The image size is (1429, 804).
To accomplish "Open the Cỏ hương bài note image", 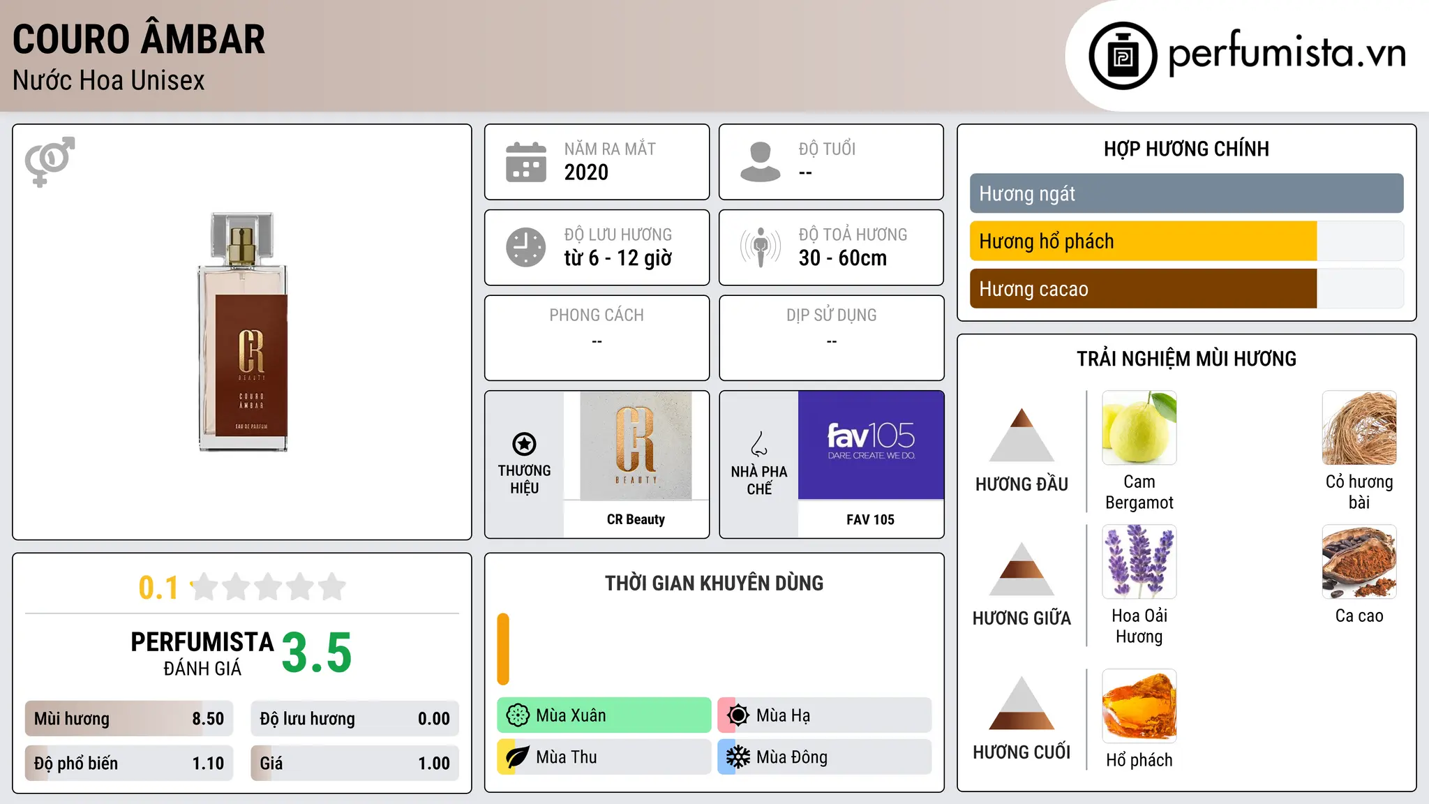I will click(x=1359, y=428).
